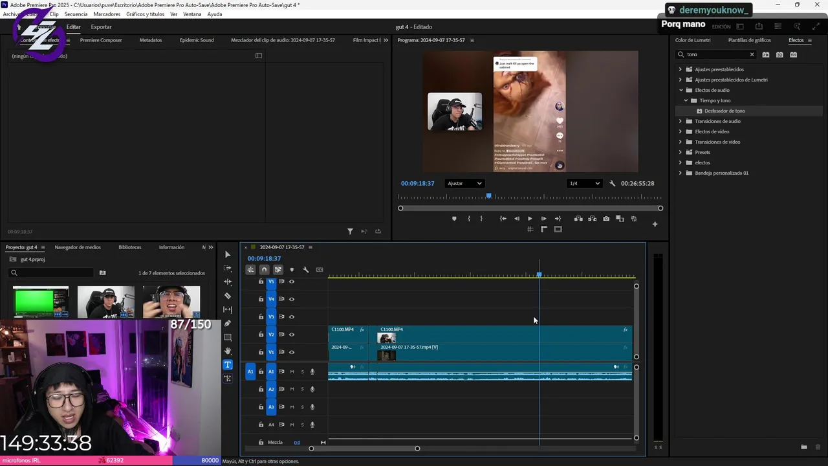Select the Pen tool
828x466 pixels.
point(227,324)
